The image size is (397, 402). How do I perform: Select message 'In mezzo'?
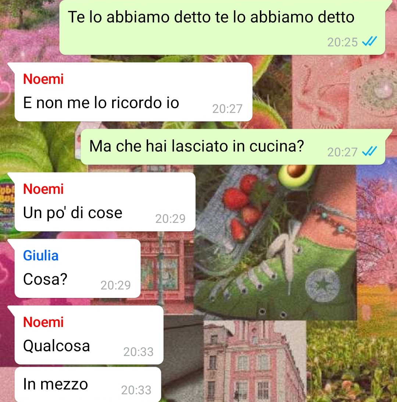87,384
